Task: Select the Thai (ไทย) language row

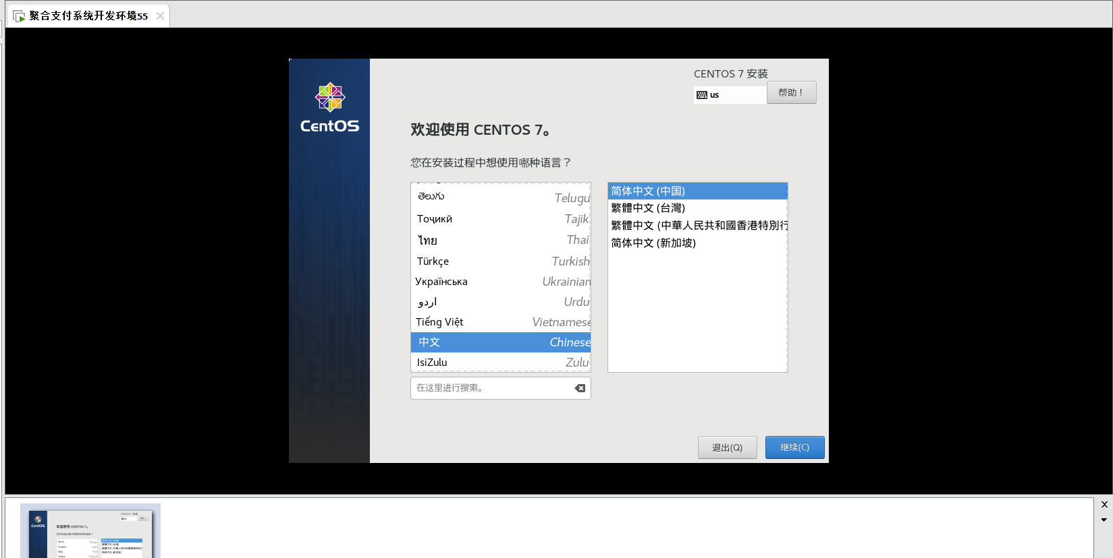Action: click(x=501, y=240)
